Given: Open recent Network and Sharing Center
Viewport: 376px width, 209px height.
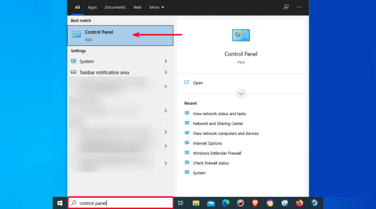Looking at the screenshot, I should pyautogui.click(x=218, y=124).
